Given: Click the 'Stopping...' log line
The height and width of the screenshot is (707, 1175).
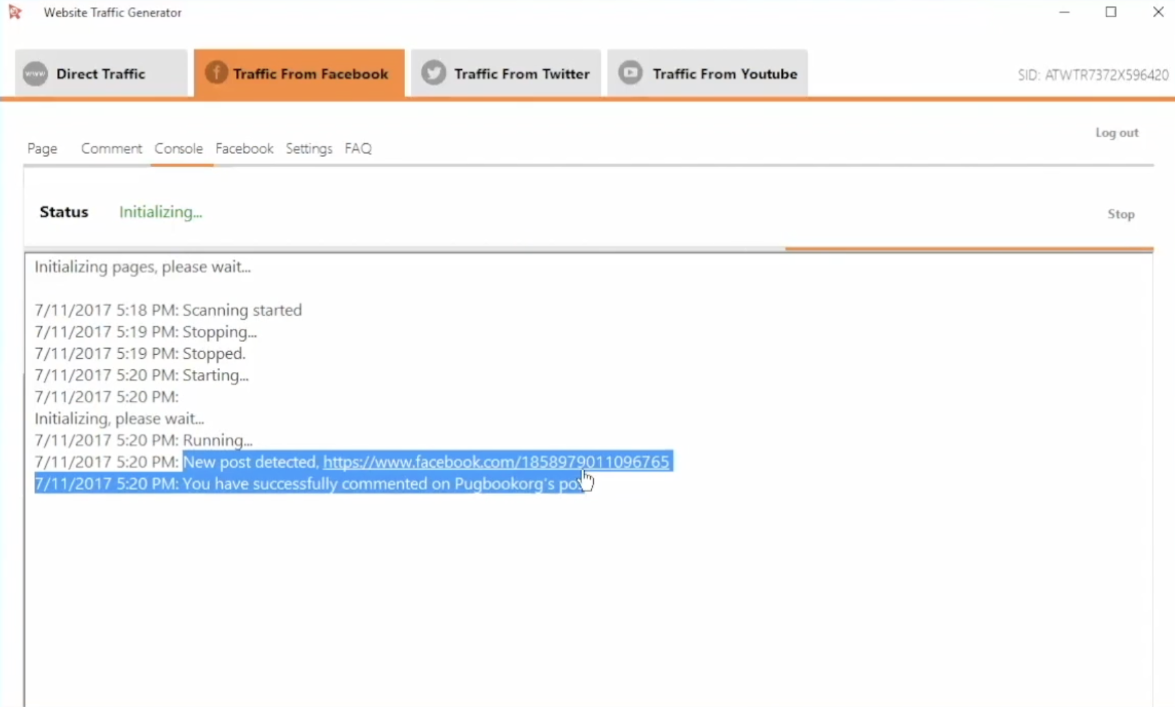Looking at the screenshot, I should (146, 332).
